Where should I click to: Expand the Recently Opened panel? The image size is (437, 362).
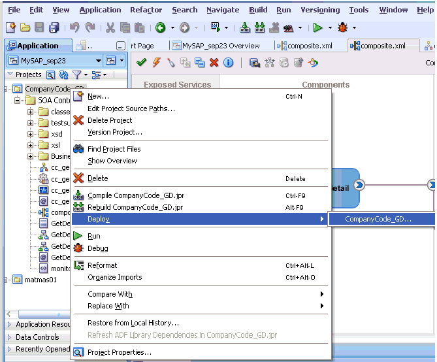coord(10,349)
